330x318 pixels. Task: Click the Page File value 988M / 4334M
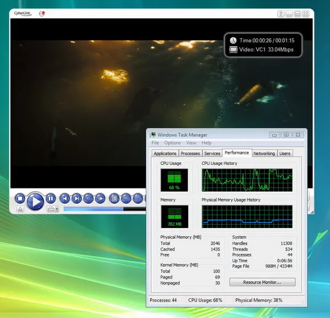pos(279,266)
